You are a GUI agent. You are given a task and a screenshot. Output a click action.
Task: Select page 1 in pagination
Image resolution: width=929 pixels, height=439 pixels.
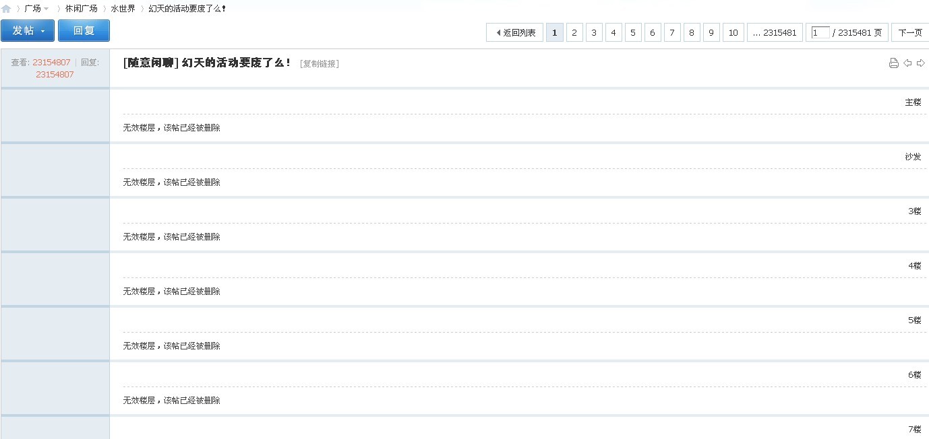555,32
